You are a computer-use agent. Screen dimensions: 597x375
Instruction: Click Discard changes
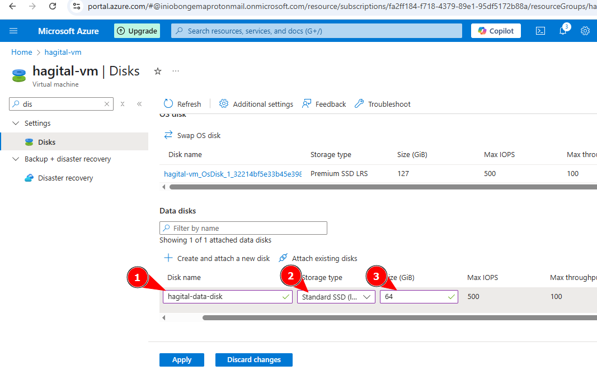click(x=254, y=360)
